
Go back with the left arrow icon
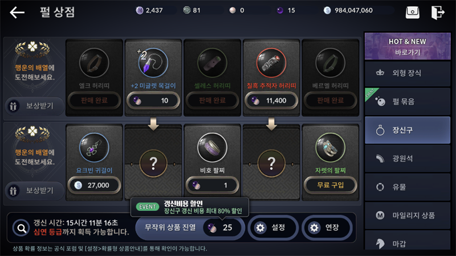[x=17, y=12]
